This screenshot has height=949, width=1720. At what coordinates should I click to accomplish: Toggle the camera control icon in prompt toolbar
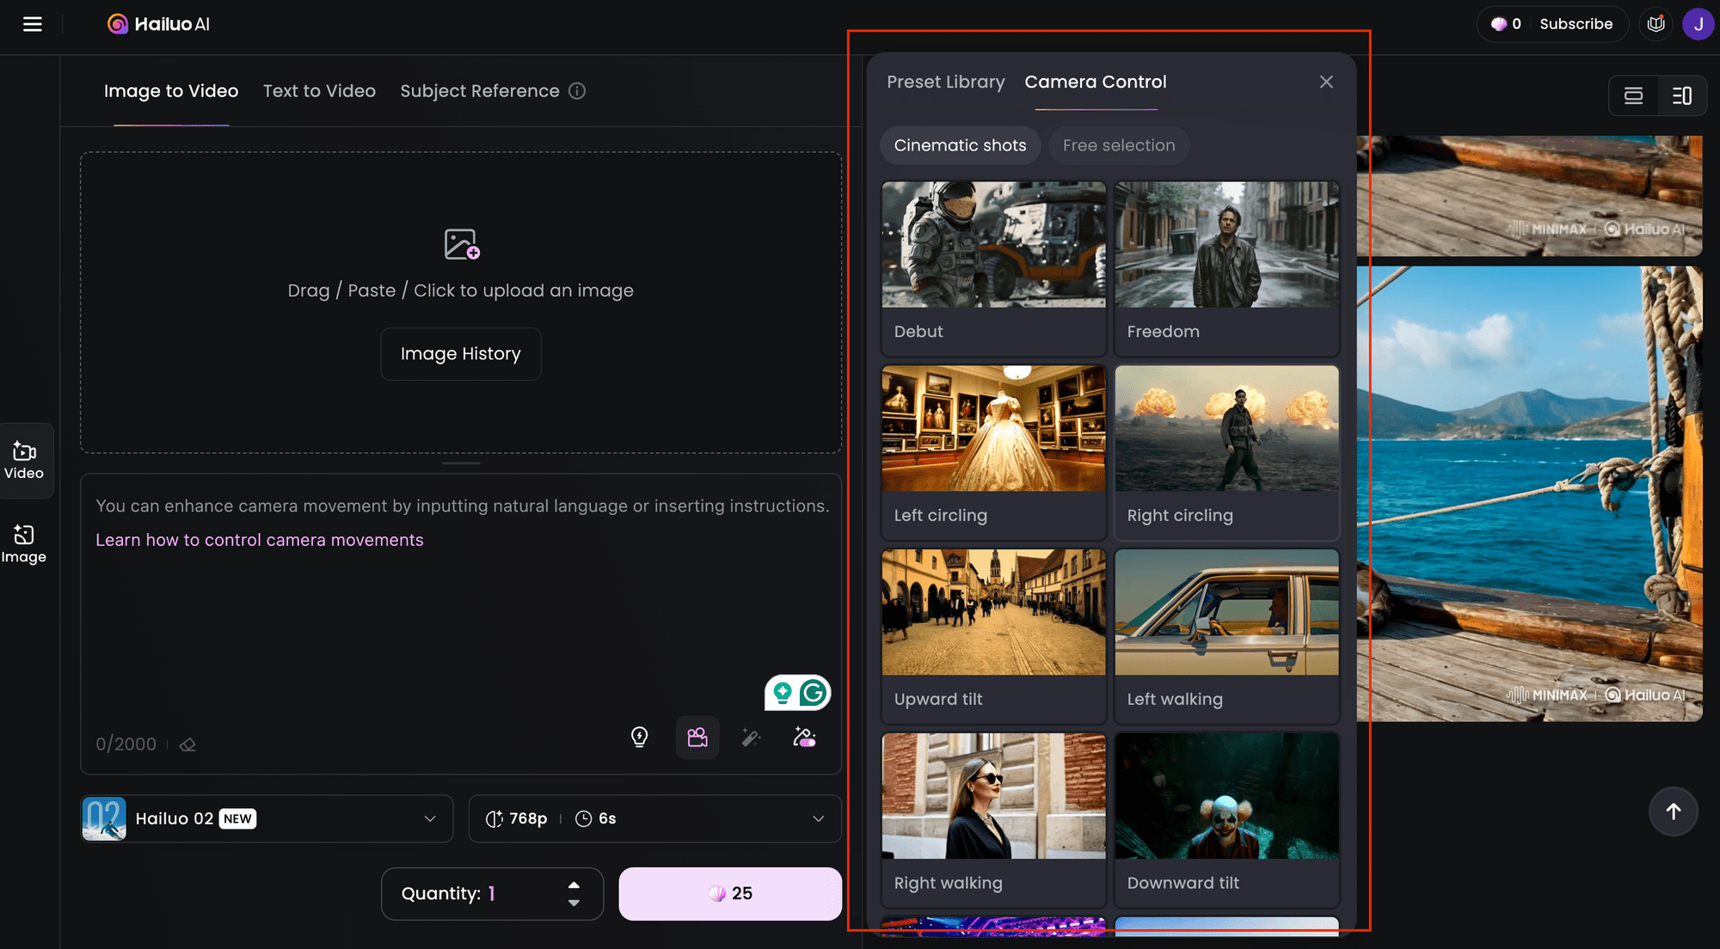click(697, 737)
